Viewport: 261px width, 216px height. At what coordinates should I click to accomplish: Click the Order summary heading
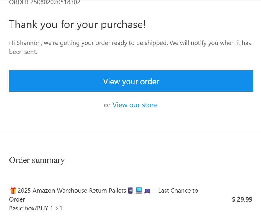37,160
